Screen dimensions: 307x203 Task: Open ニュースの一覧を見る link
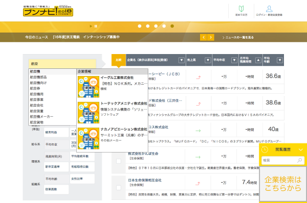(x=238, y=37)
